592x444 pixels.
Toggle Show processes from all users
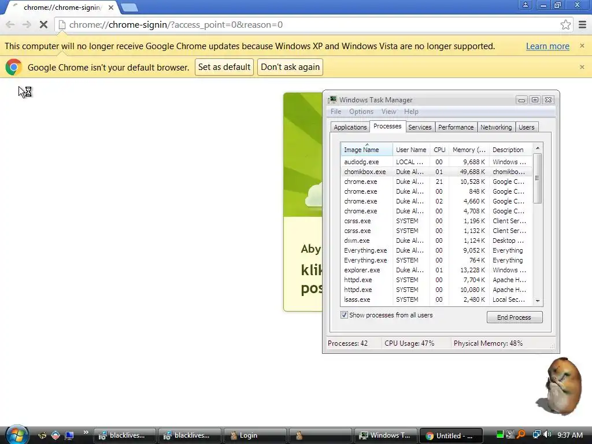(x=344, y=315)
